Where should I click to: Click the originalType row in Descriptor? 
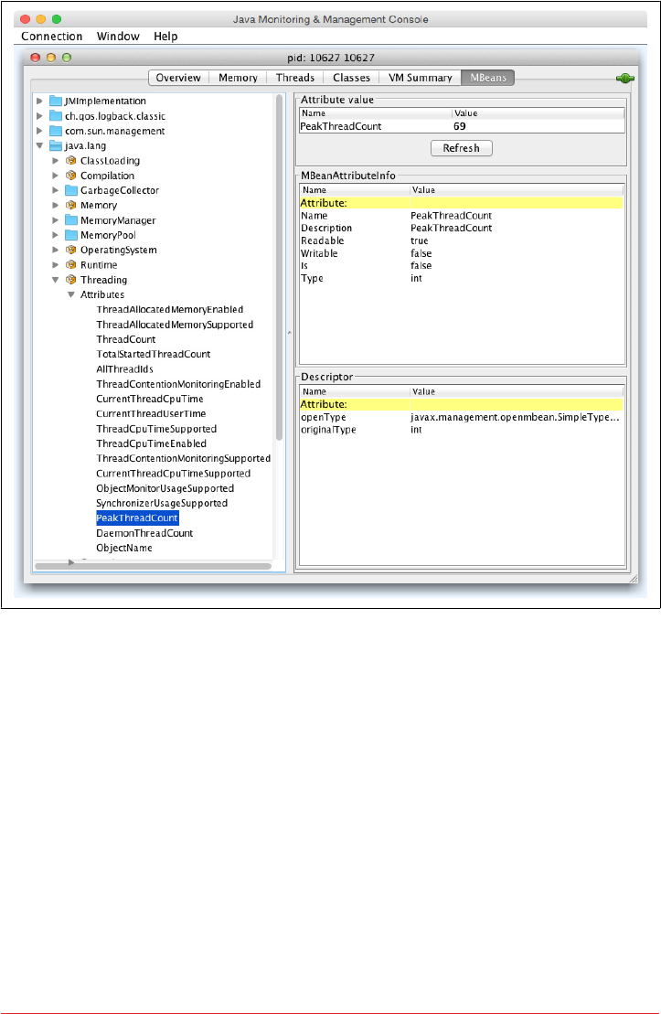(x=462, y=430)
